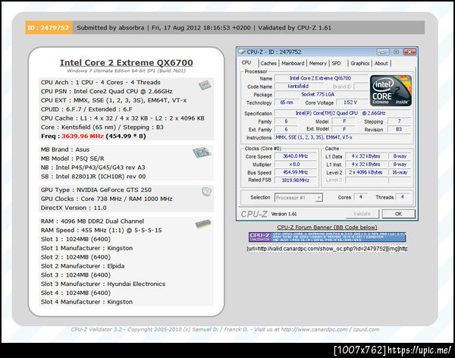Click the CPU-Z window title icon
Screen dimensions: 455x358
coord(241,52)
